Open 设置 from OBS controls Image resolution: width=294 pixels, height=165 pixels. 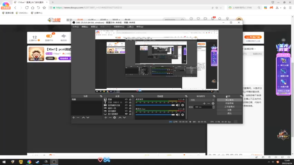229,110
